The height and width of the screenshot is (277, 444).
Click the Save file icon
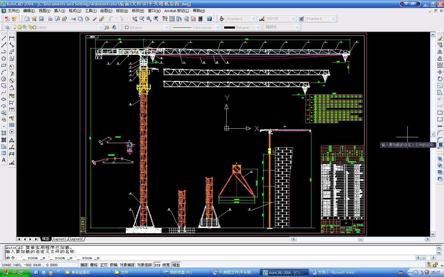click(x=41, y=19)
